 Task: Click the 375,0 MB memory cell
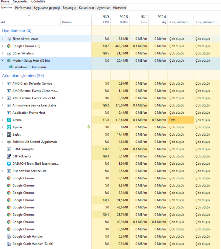120,105
